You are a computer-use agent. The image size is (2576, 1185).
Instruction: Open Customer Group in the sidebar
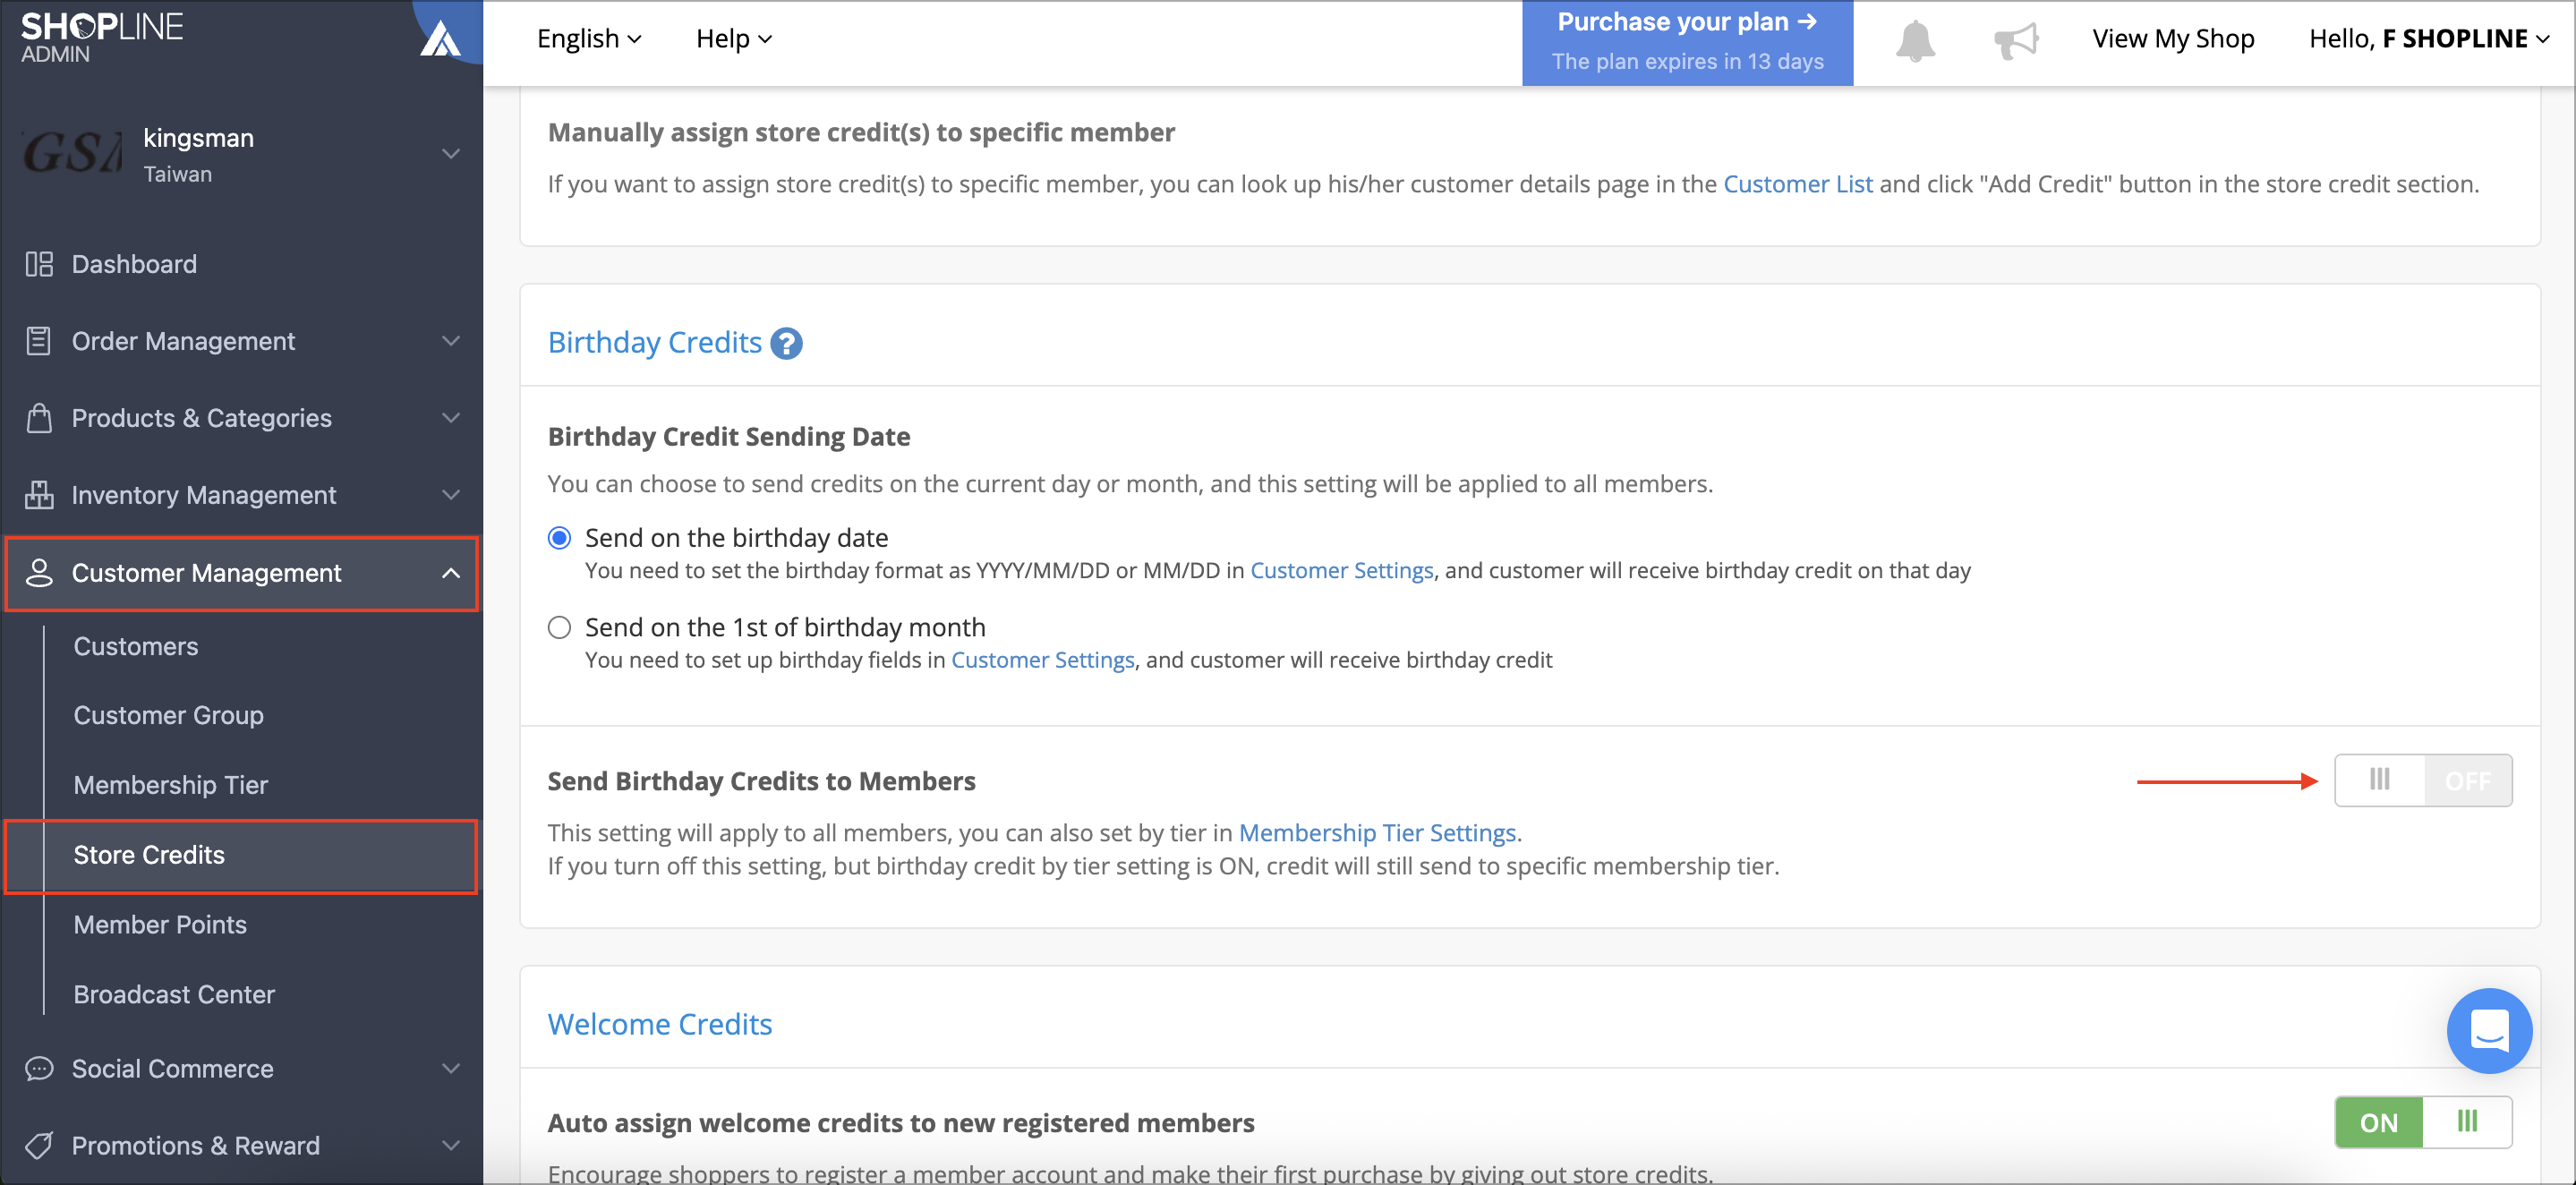pos(169,716)
